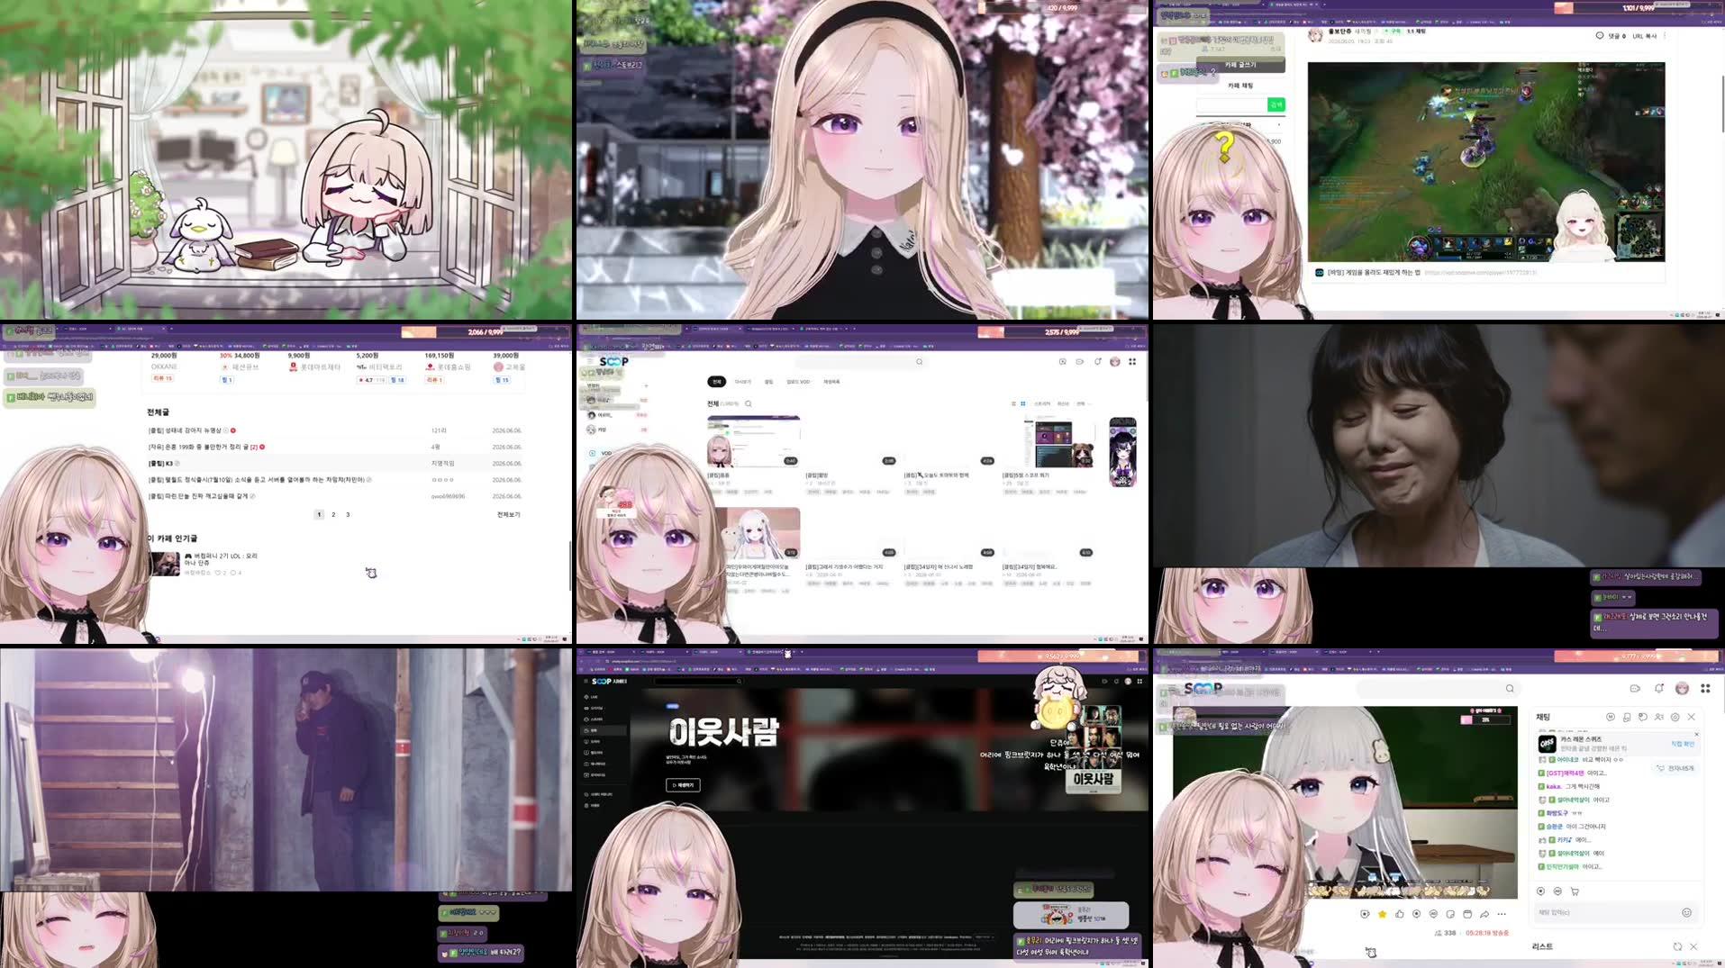Viewport: 1725px width, 968px height.
Task: Click the broadcast camera icon on the live stream page
Action: (1635, 689)
